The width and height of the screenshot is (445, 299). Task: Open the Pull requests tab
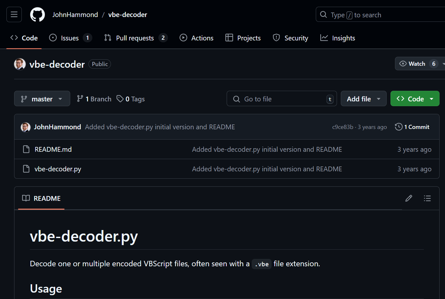[x=136, y=38]
